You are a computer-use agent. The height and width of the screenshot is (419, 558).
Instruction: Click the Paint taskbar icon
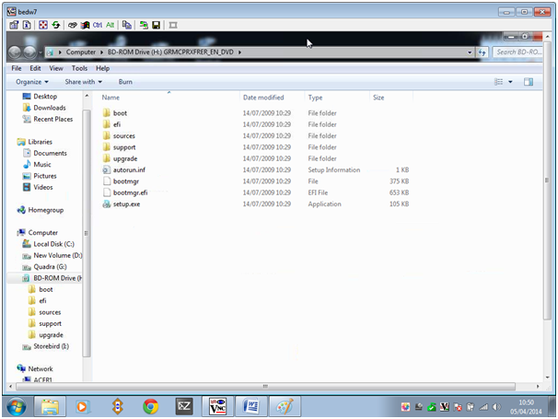coord(285,405)
